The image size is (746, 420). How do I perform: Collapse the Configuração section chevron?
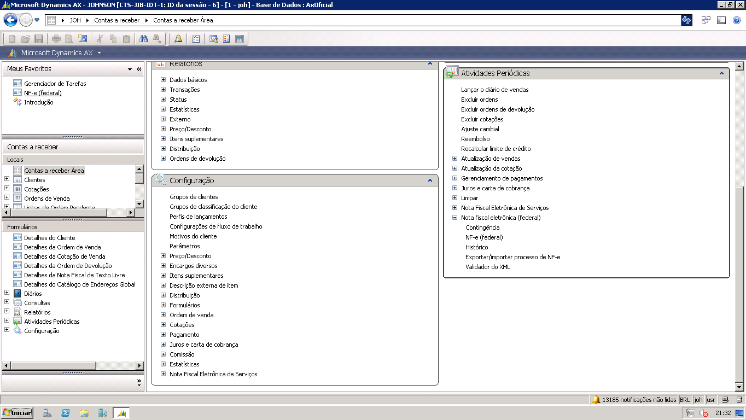430,181
